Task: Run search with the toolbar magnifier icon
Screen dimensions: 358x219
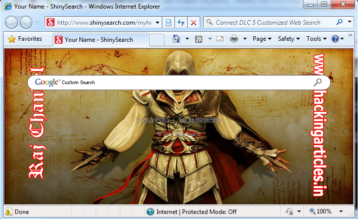Action: [x=339, y=22]
